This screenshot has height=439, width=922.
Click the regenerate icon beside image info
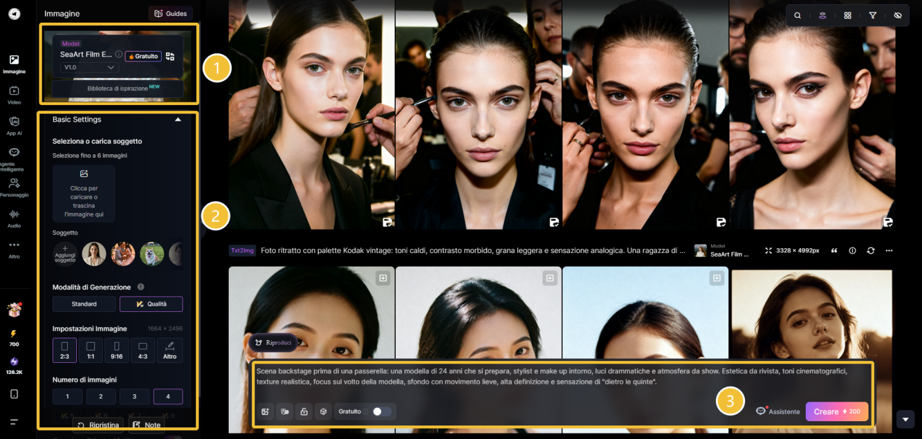[x=870, y=251]
